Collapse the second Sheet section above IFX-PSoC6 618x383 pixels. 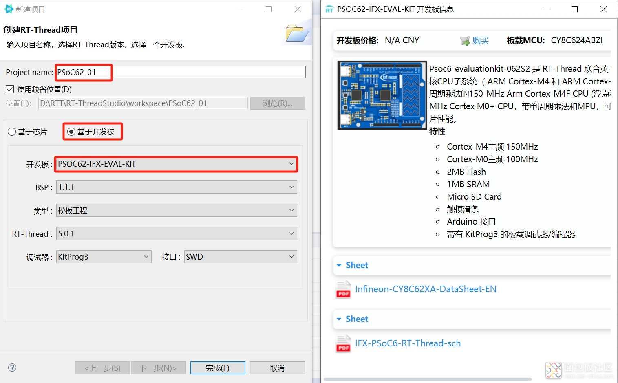click(x=339, y=319)
